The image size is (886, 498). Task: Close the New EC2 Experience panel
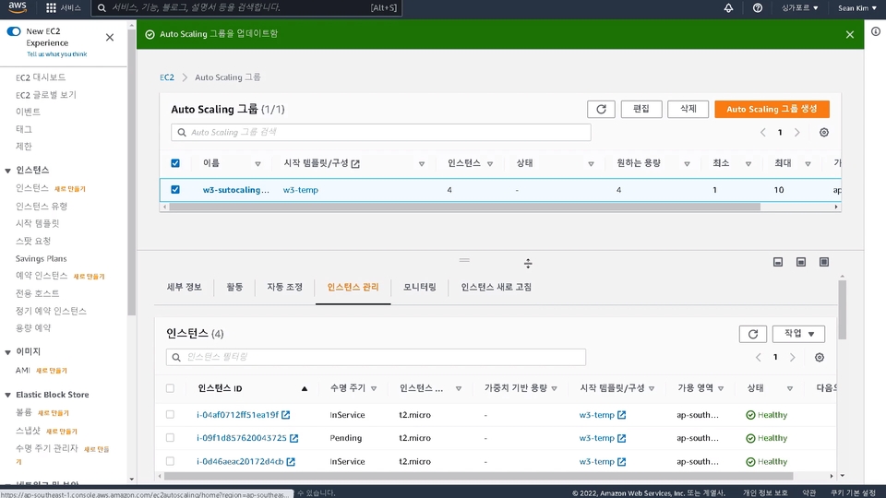(x=110, y=37)
